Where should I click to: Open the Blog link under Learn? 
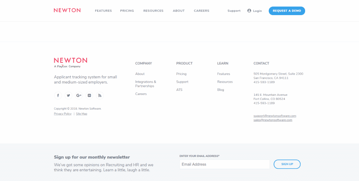coord(221,90)
